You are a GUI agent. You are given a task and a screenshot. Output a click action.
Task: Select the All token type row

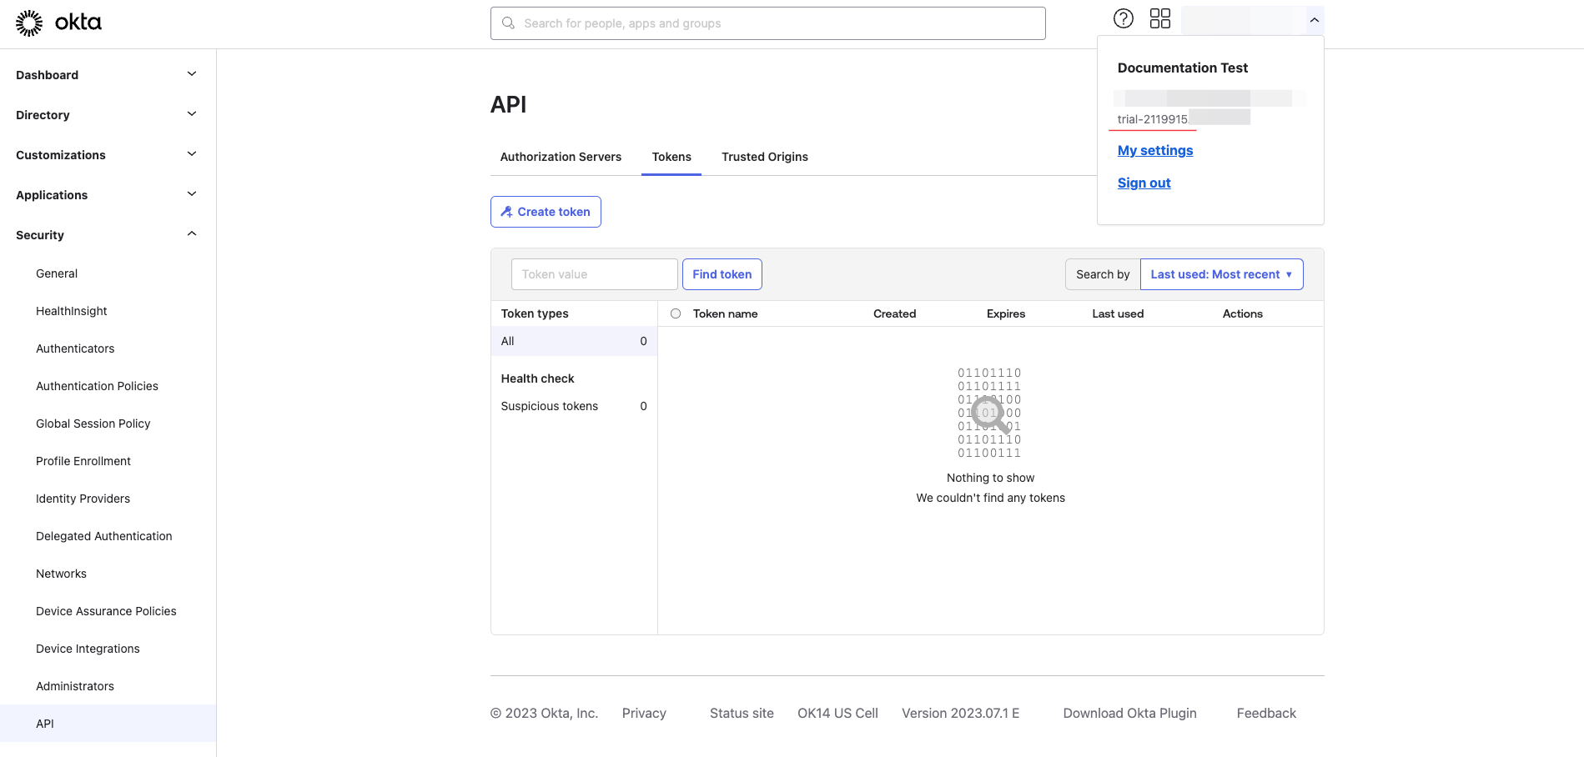point(574,341)
